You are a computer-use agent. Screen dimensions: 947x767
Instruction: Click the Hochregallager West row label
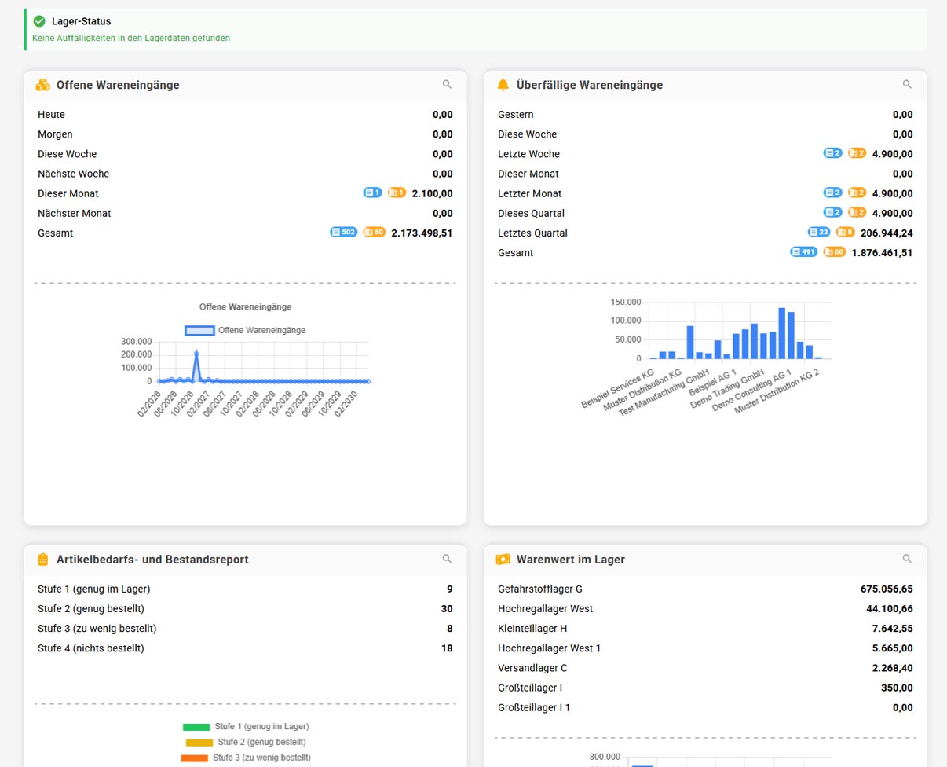(x=545, y=608)
